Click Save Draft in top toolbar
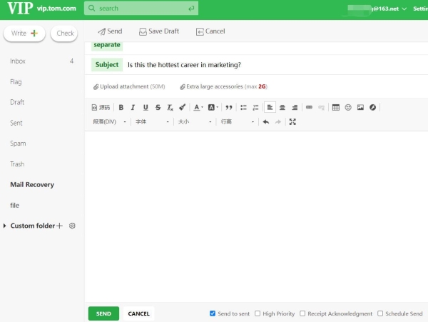The image size is (428, 322). 159,31
